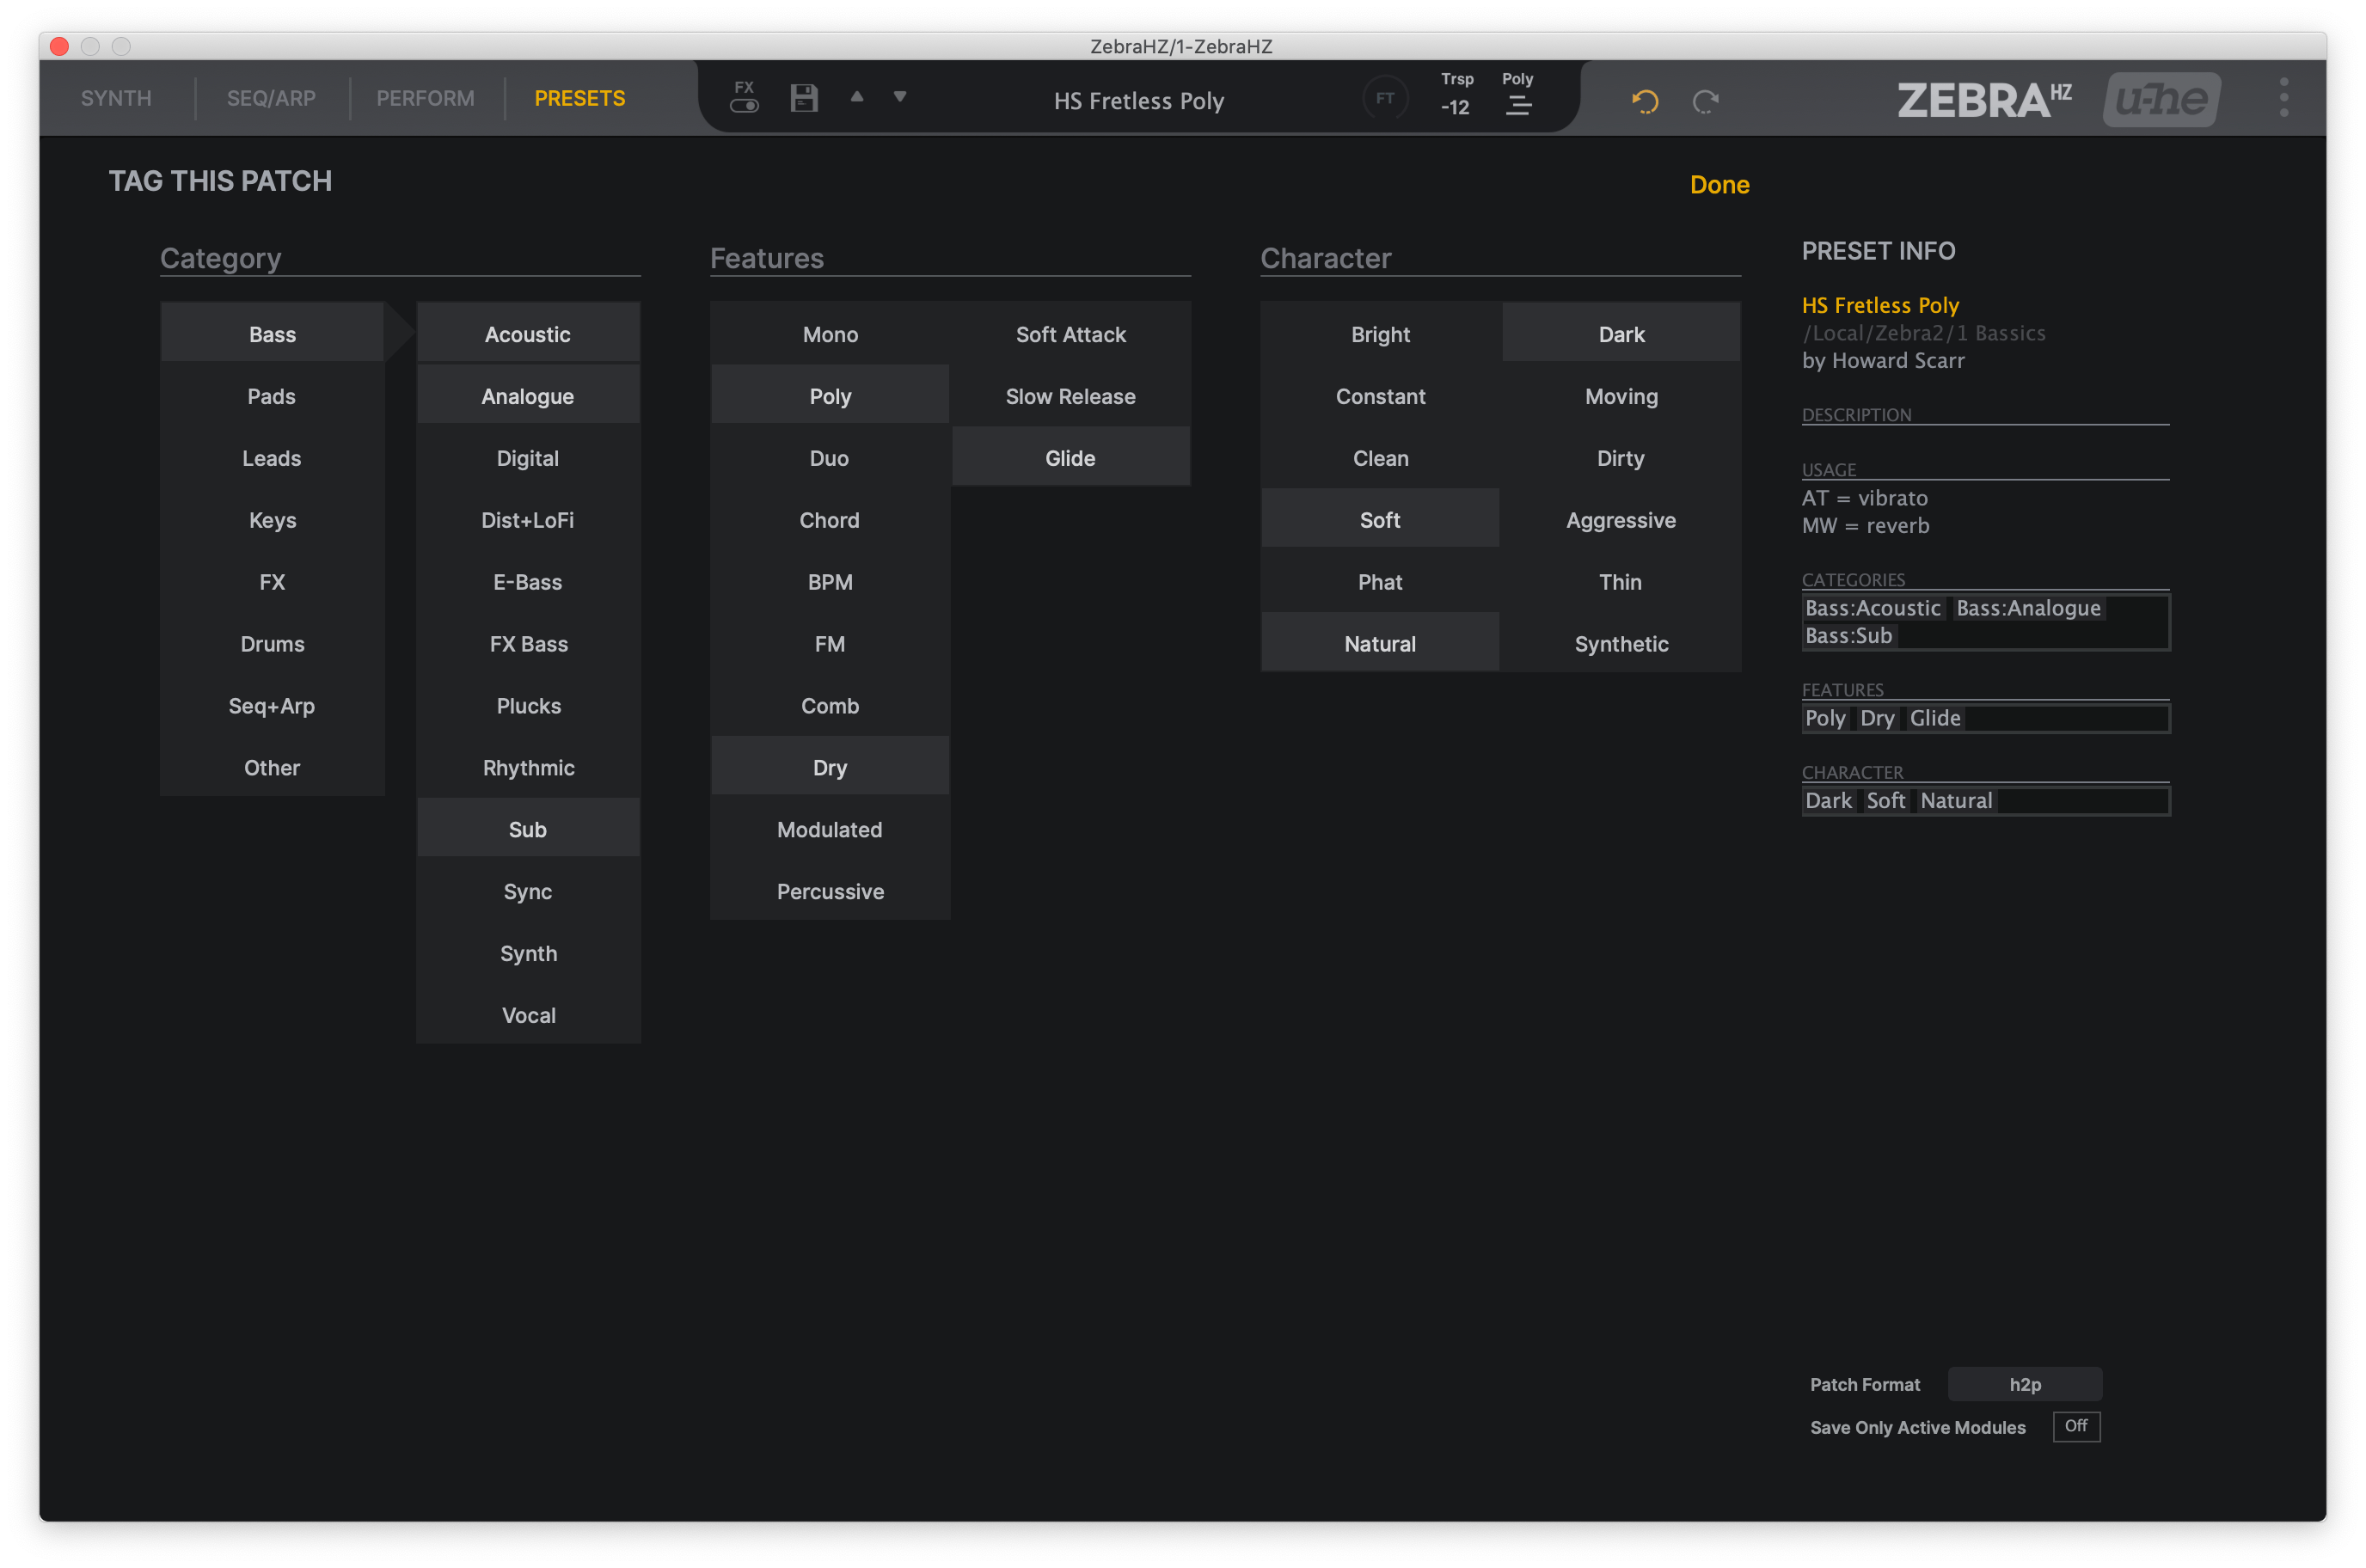
Task: Load previous preset with up arrow
Action: tap(857, 97)
